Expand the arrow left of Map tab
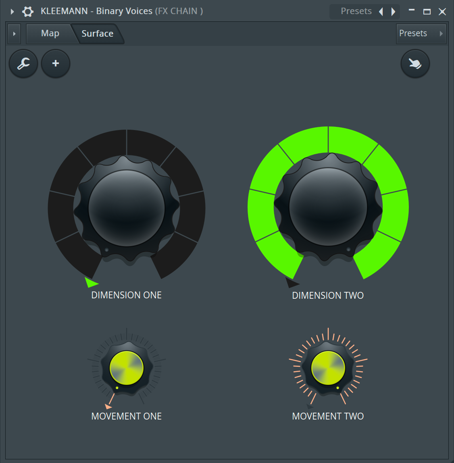This screenshot has width=454, height=463. pyautogui.click(x=15, y=34)
